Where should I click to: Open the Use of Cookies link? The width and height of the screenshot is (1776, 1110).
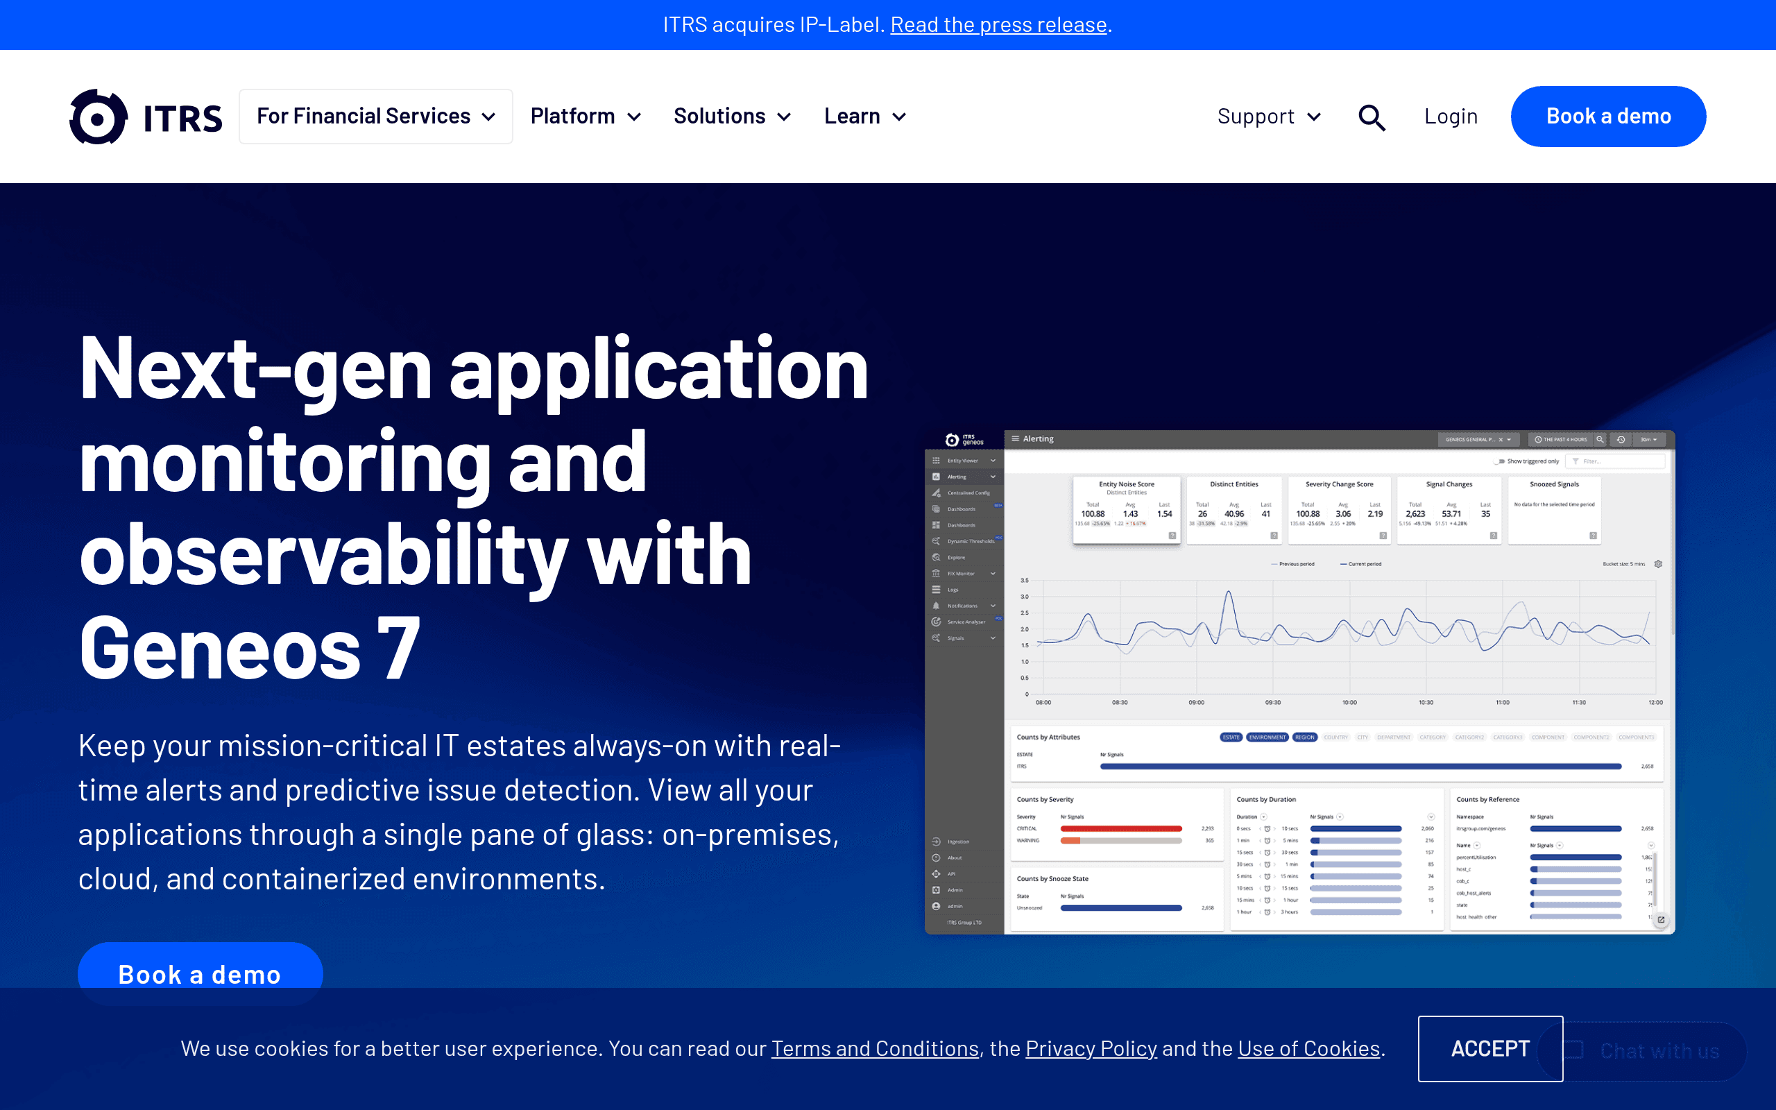pyautogui.click(x=1308, y=1048)
